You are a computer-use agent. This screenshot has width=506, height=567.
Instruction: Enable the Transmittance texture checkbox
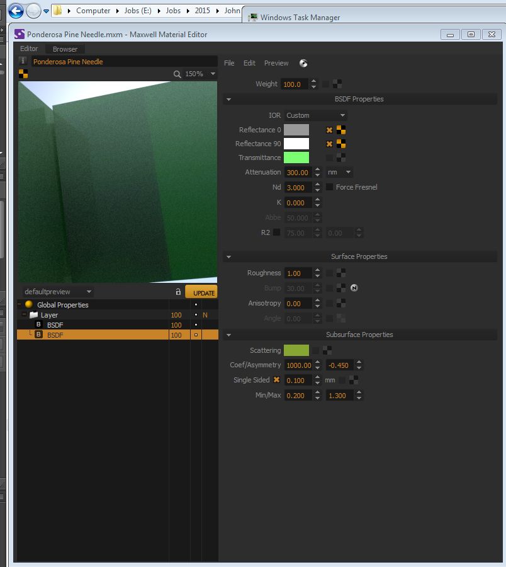click(329, 157)
